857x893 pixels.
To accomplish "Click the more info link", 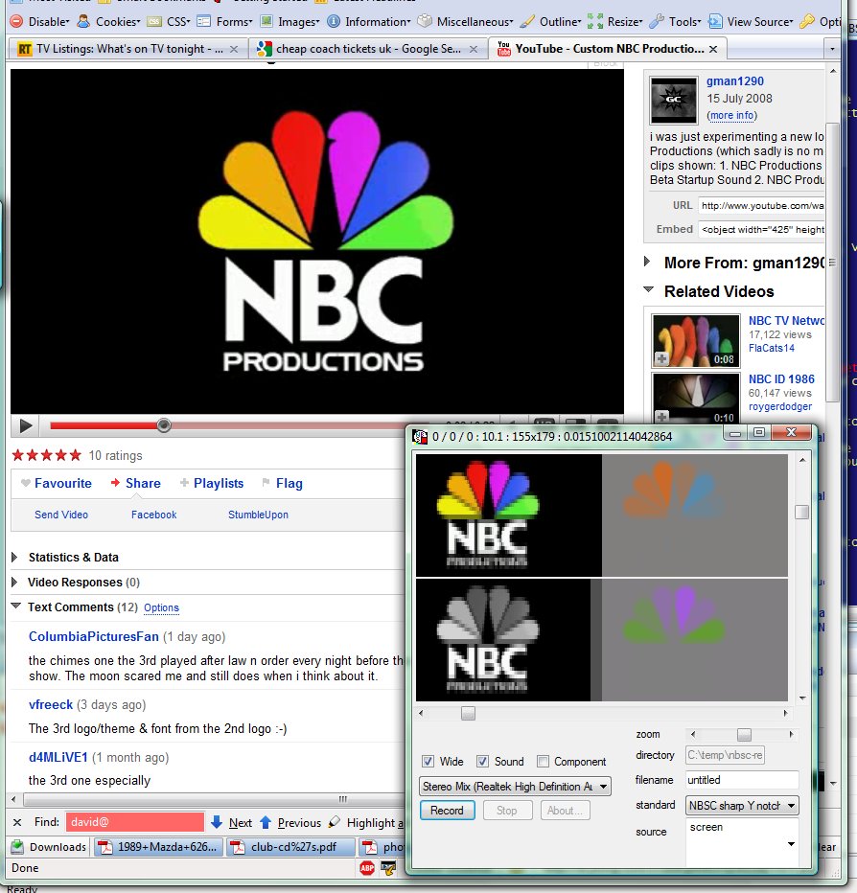I will point(732,116).
